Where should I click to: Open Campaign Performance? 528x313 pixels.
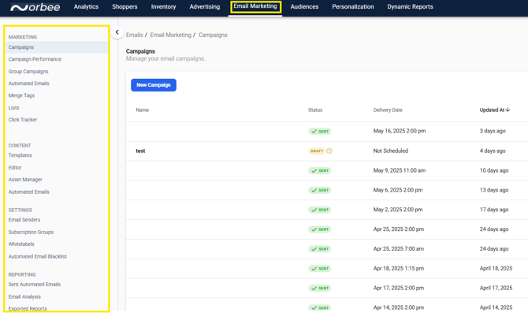35,59
